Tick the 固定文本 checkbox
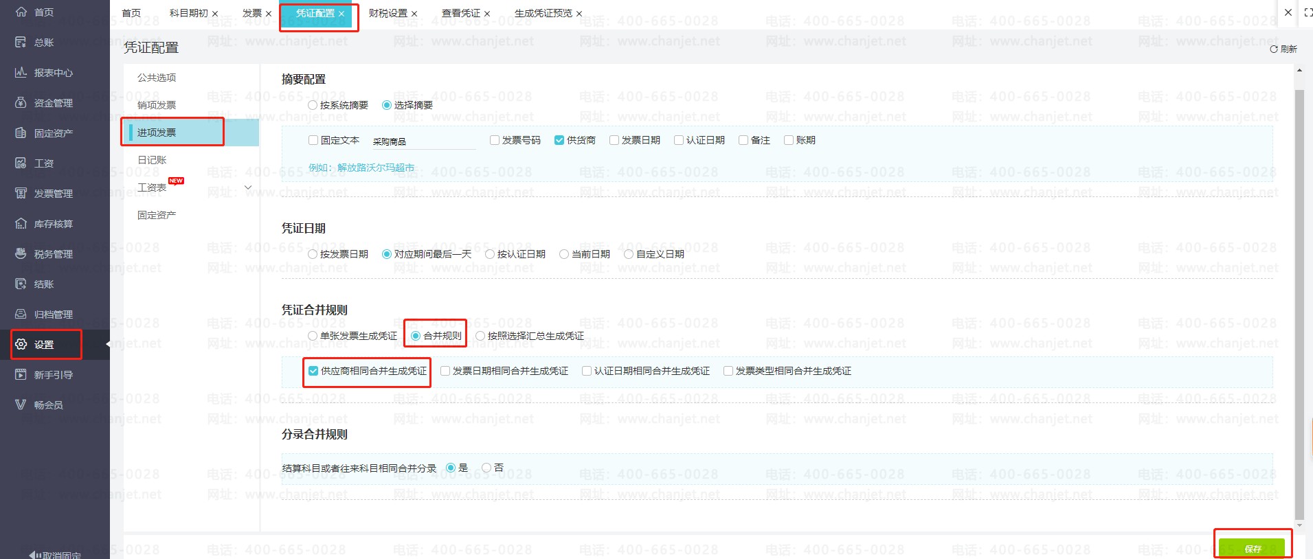Screen dimensions: 1313x559 click(313, 140)
